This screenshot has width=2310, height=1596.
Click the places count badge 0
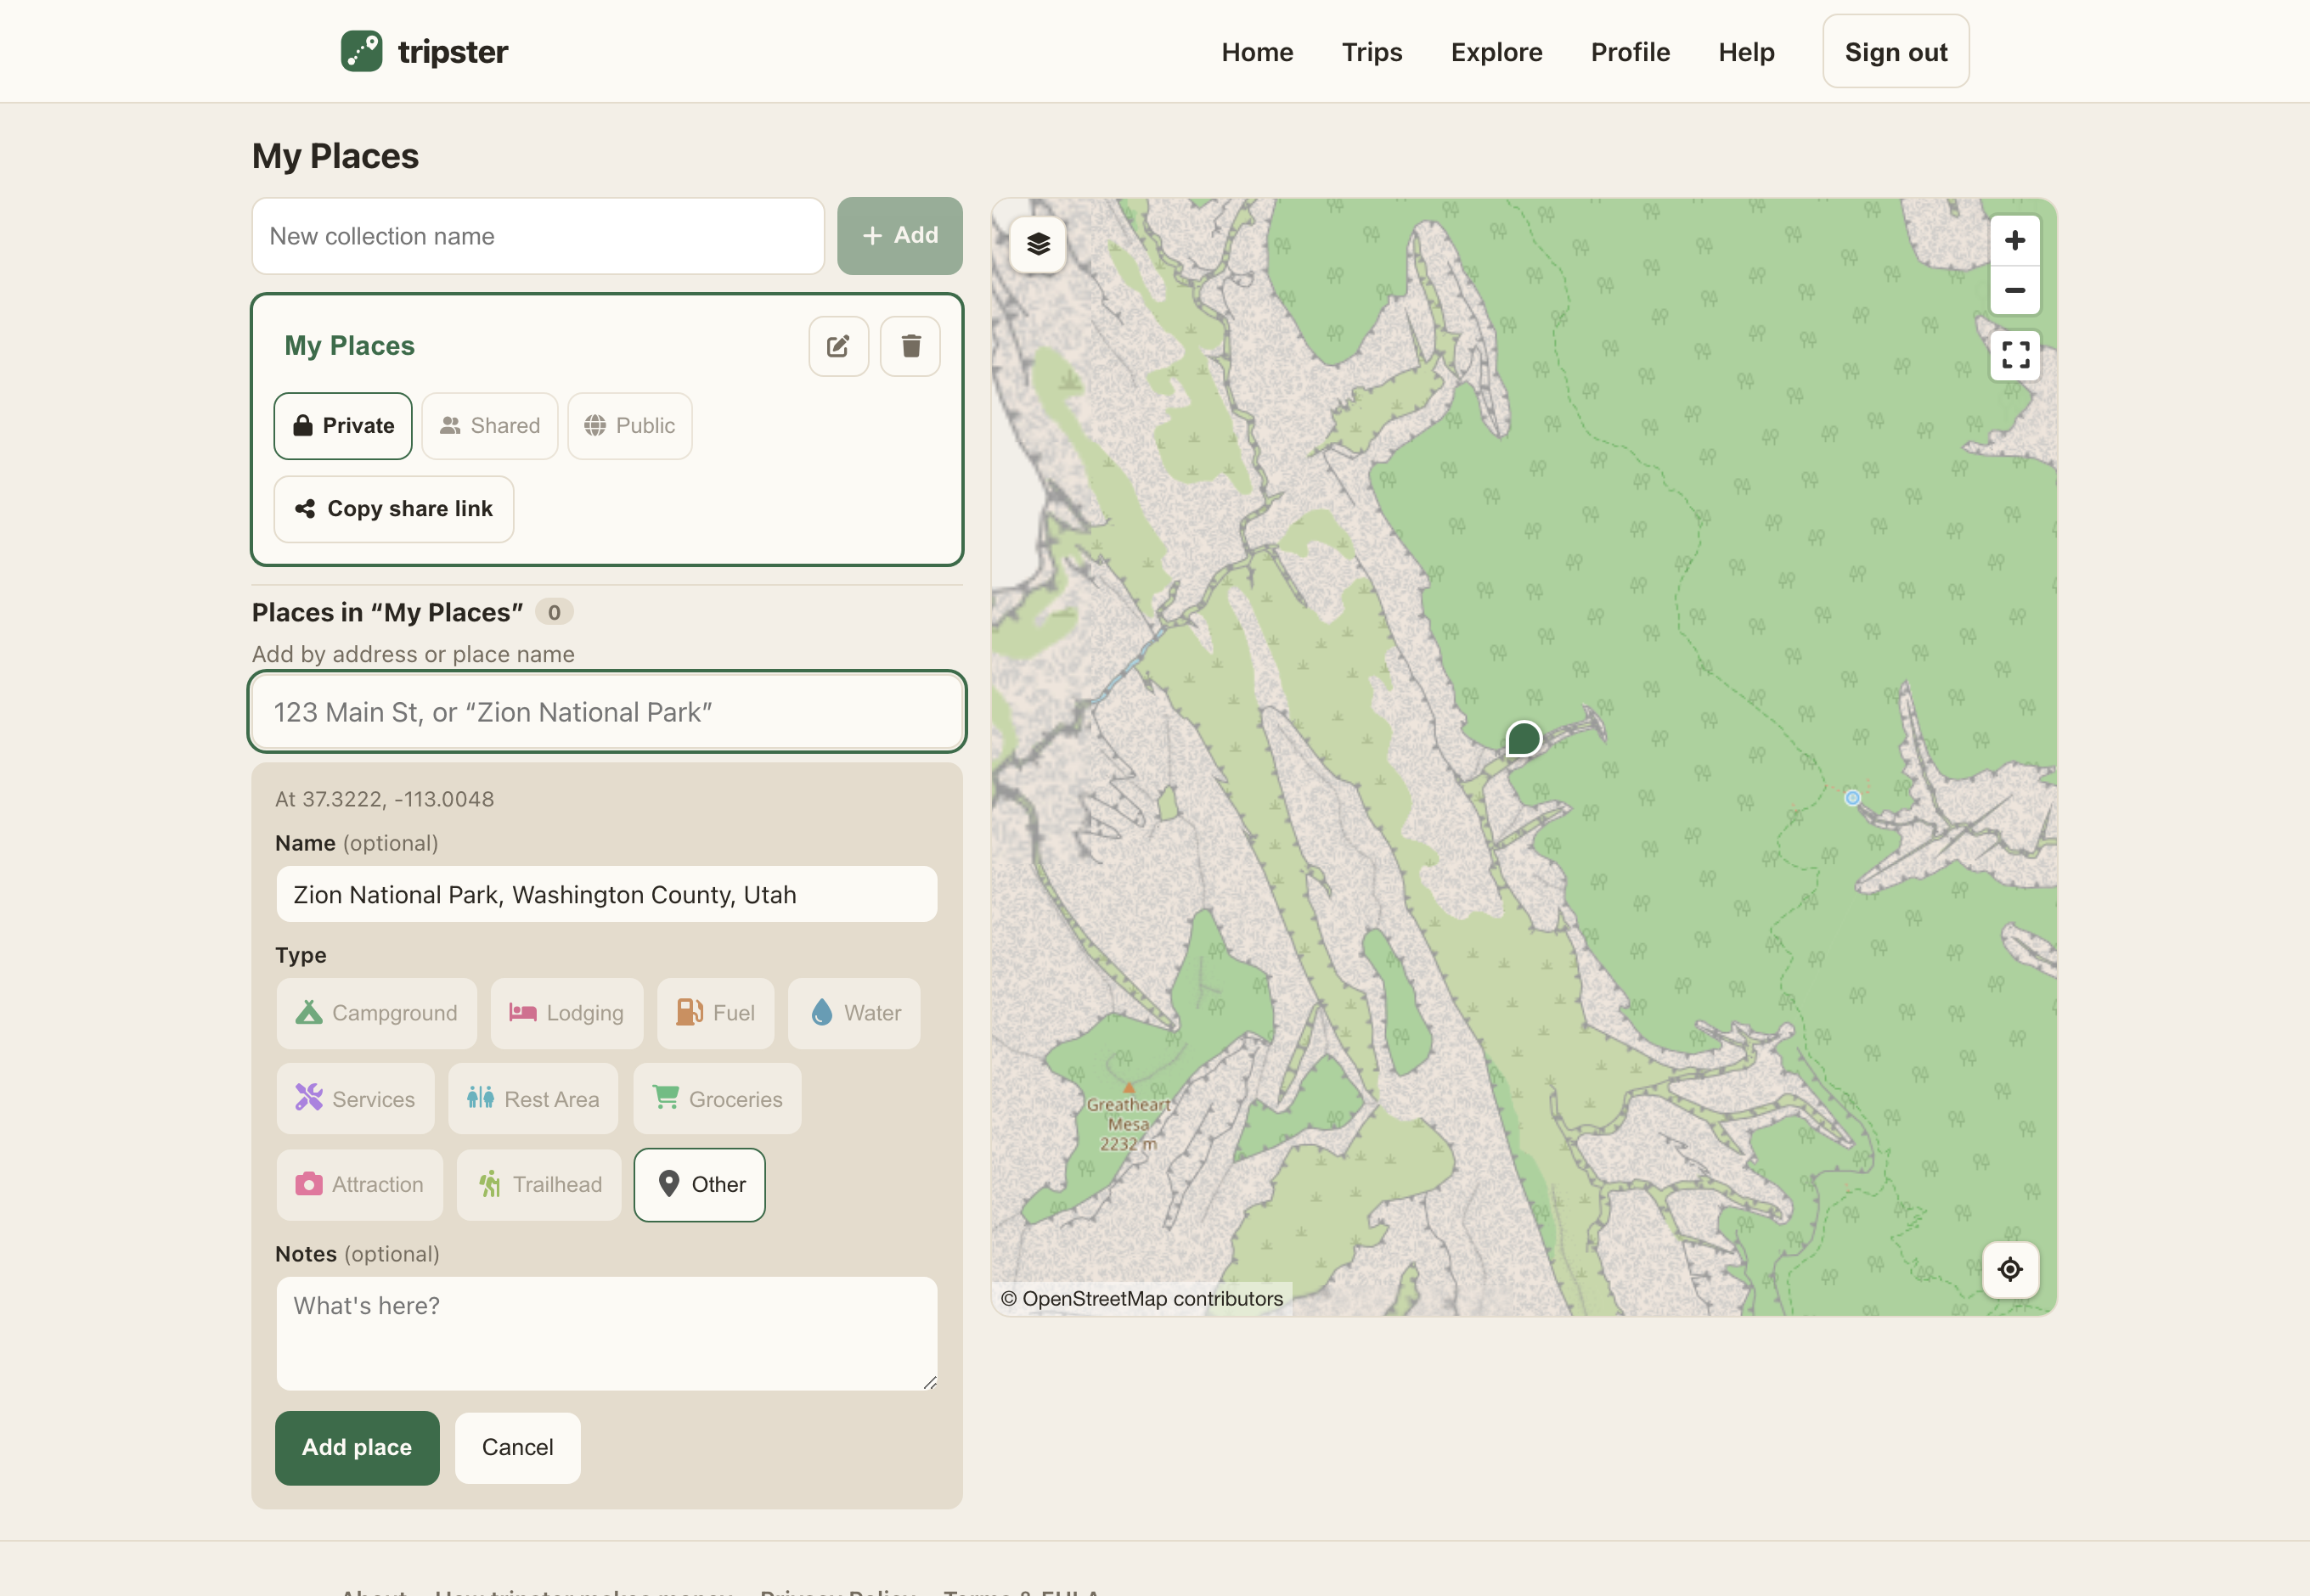point(555,612)
